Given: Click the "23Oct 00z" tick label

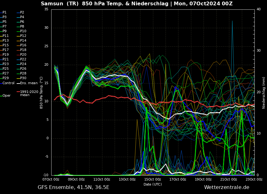Looking at the screenshot, I should 254,179.
